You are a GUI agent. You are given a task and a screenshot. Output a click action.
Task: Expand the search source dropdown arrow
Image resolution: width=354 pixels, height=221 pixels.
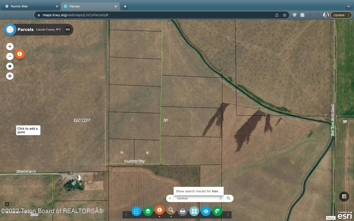[170, 198]
